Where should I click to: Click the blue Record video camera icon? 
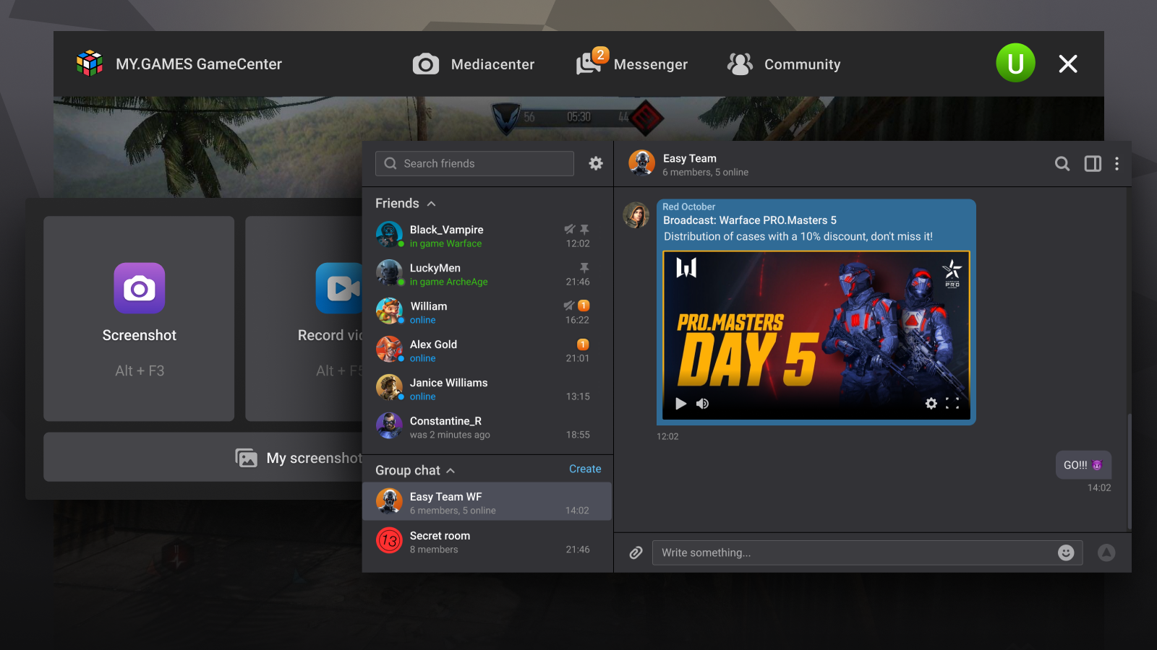click(338, 288)
